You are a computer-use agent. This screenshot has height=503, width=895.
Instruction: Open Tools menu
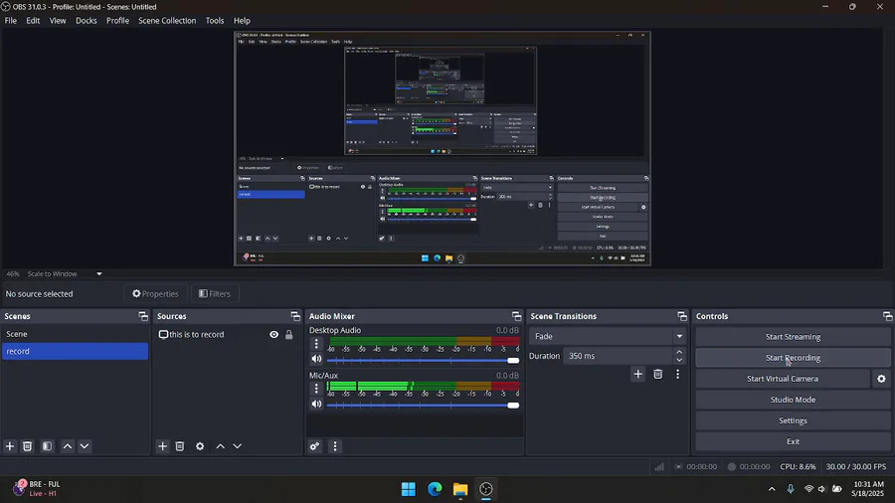[x=215, y=21]
